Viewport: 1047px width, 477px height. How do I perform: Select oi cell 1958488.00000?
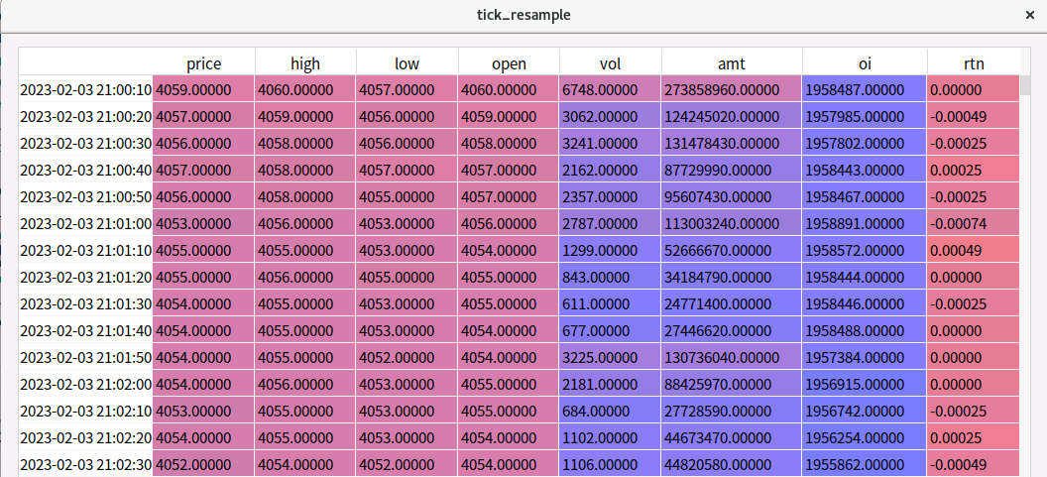point(865,330)
